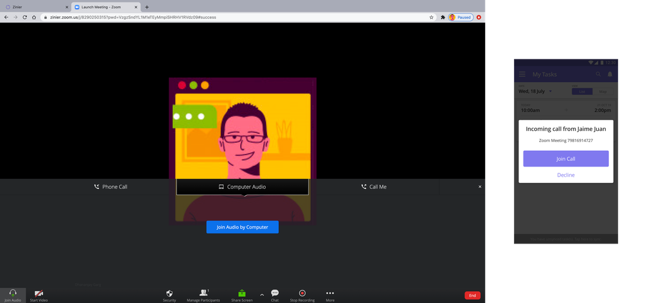Close the audio options dialog
The image size is (647, 303).
(x=480, y=187)
